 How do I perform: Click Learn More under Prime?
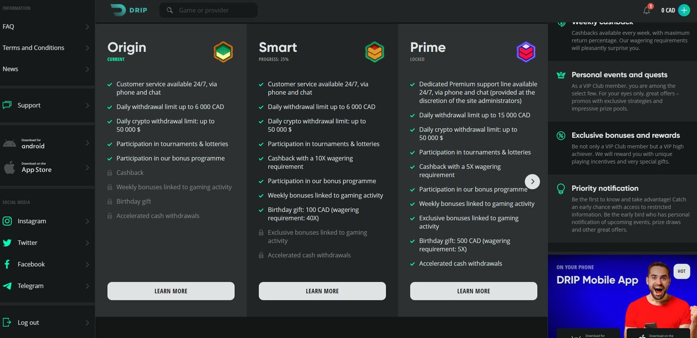point(474,291)
